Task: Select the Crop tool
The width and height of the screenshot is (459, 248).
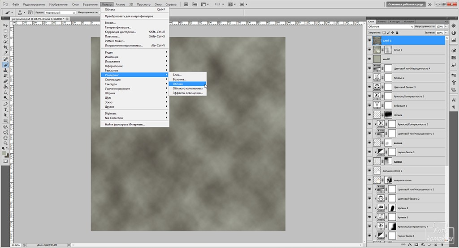Action: click(5, 47)
